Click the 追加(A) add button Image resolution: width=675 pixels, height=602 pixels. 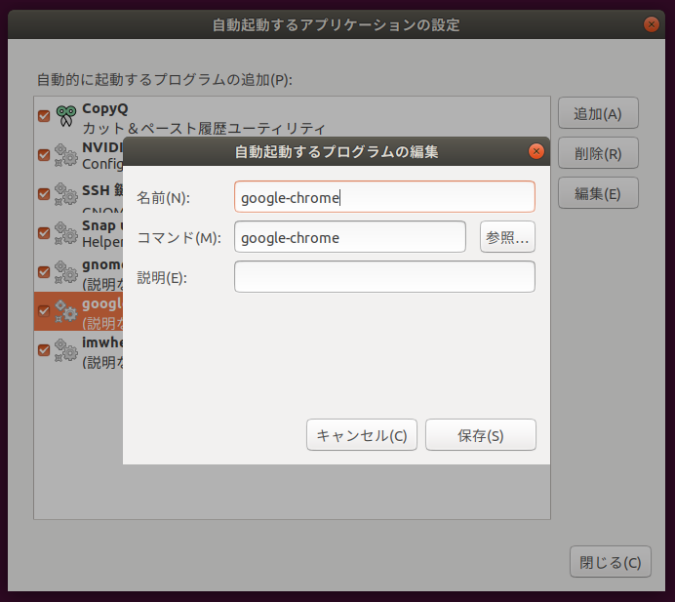point(598,113)
